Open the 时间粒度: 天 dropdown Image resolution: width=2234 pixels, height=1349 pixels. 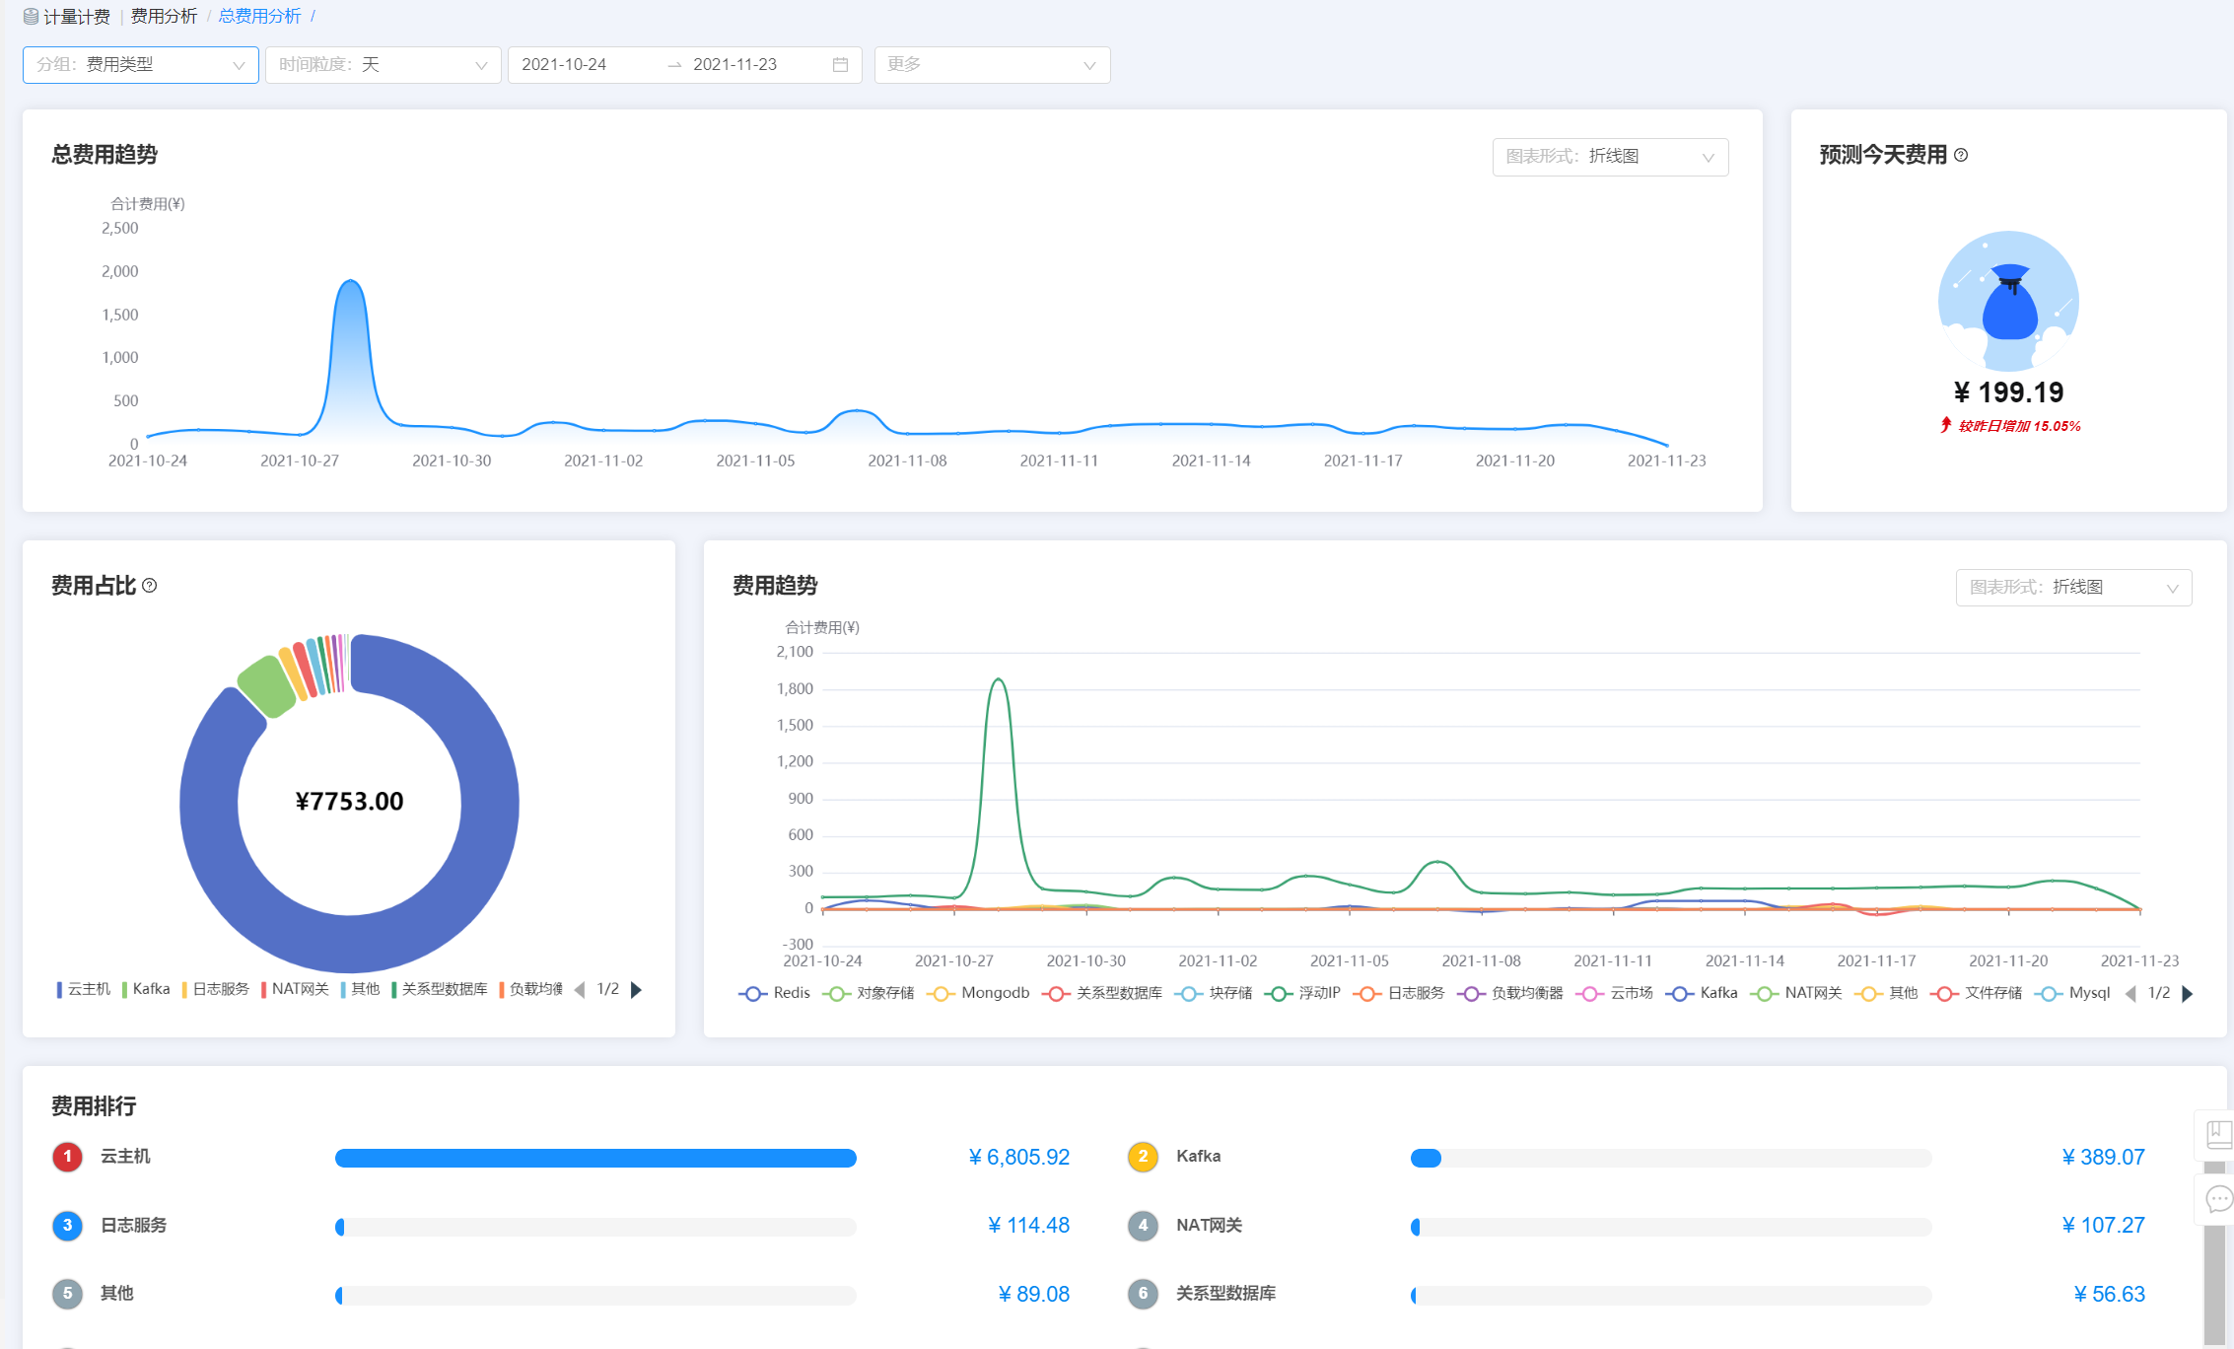pyautogui.click(x=384, y=65)
